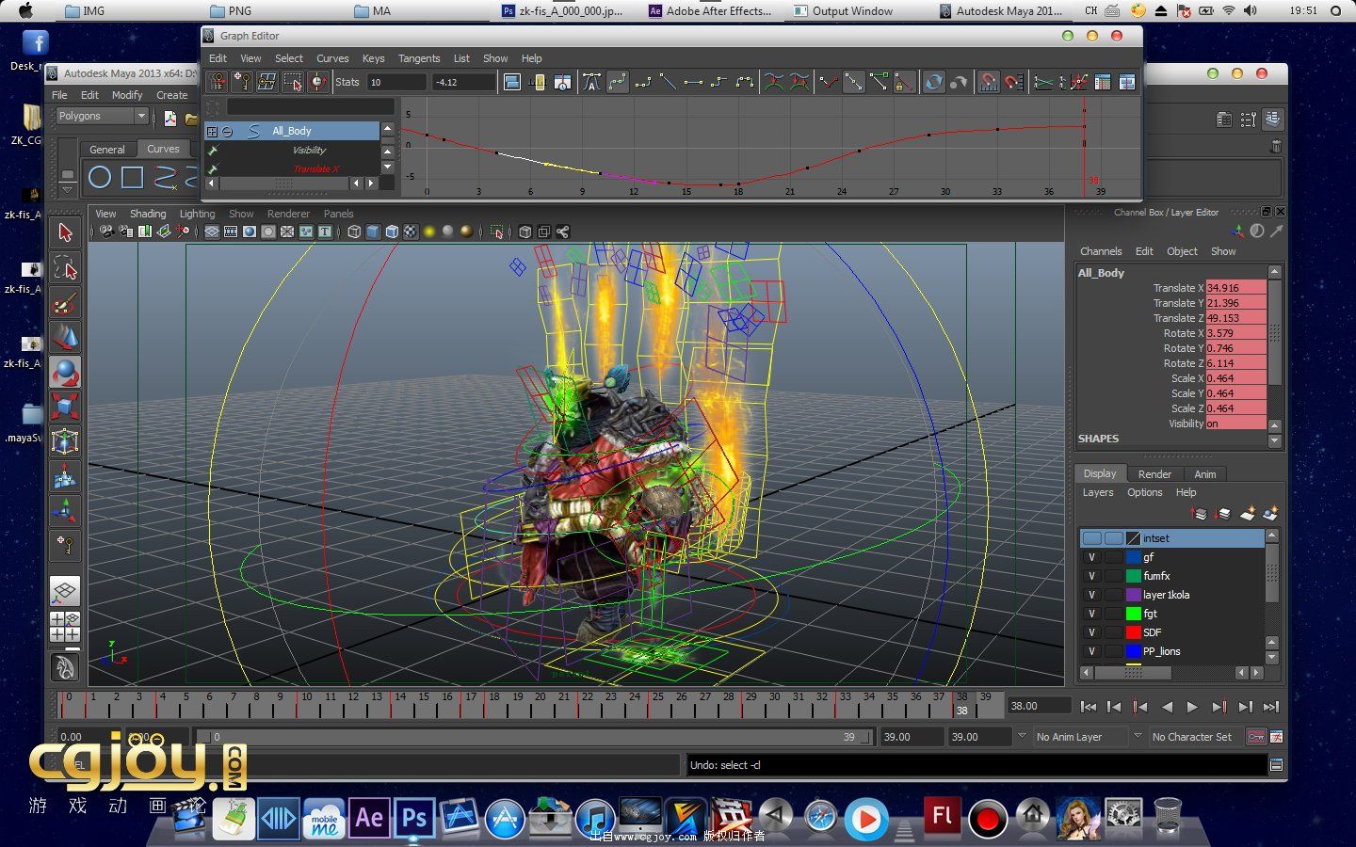Screen dimensions: 1356x847
Task: Choose the Region select tool in Graph Editor
Action: coord(293,82)
